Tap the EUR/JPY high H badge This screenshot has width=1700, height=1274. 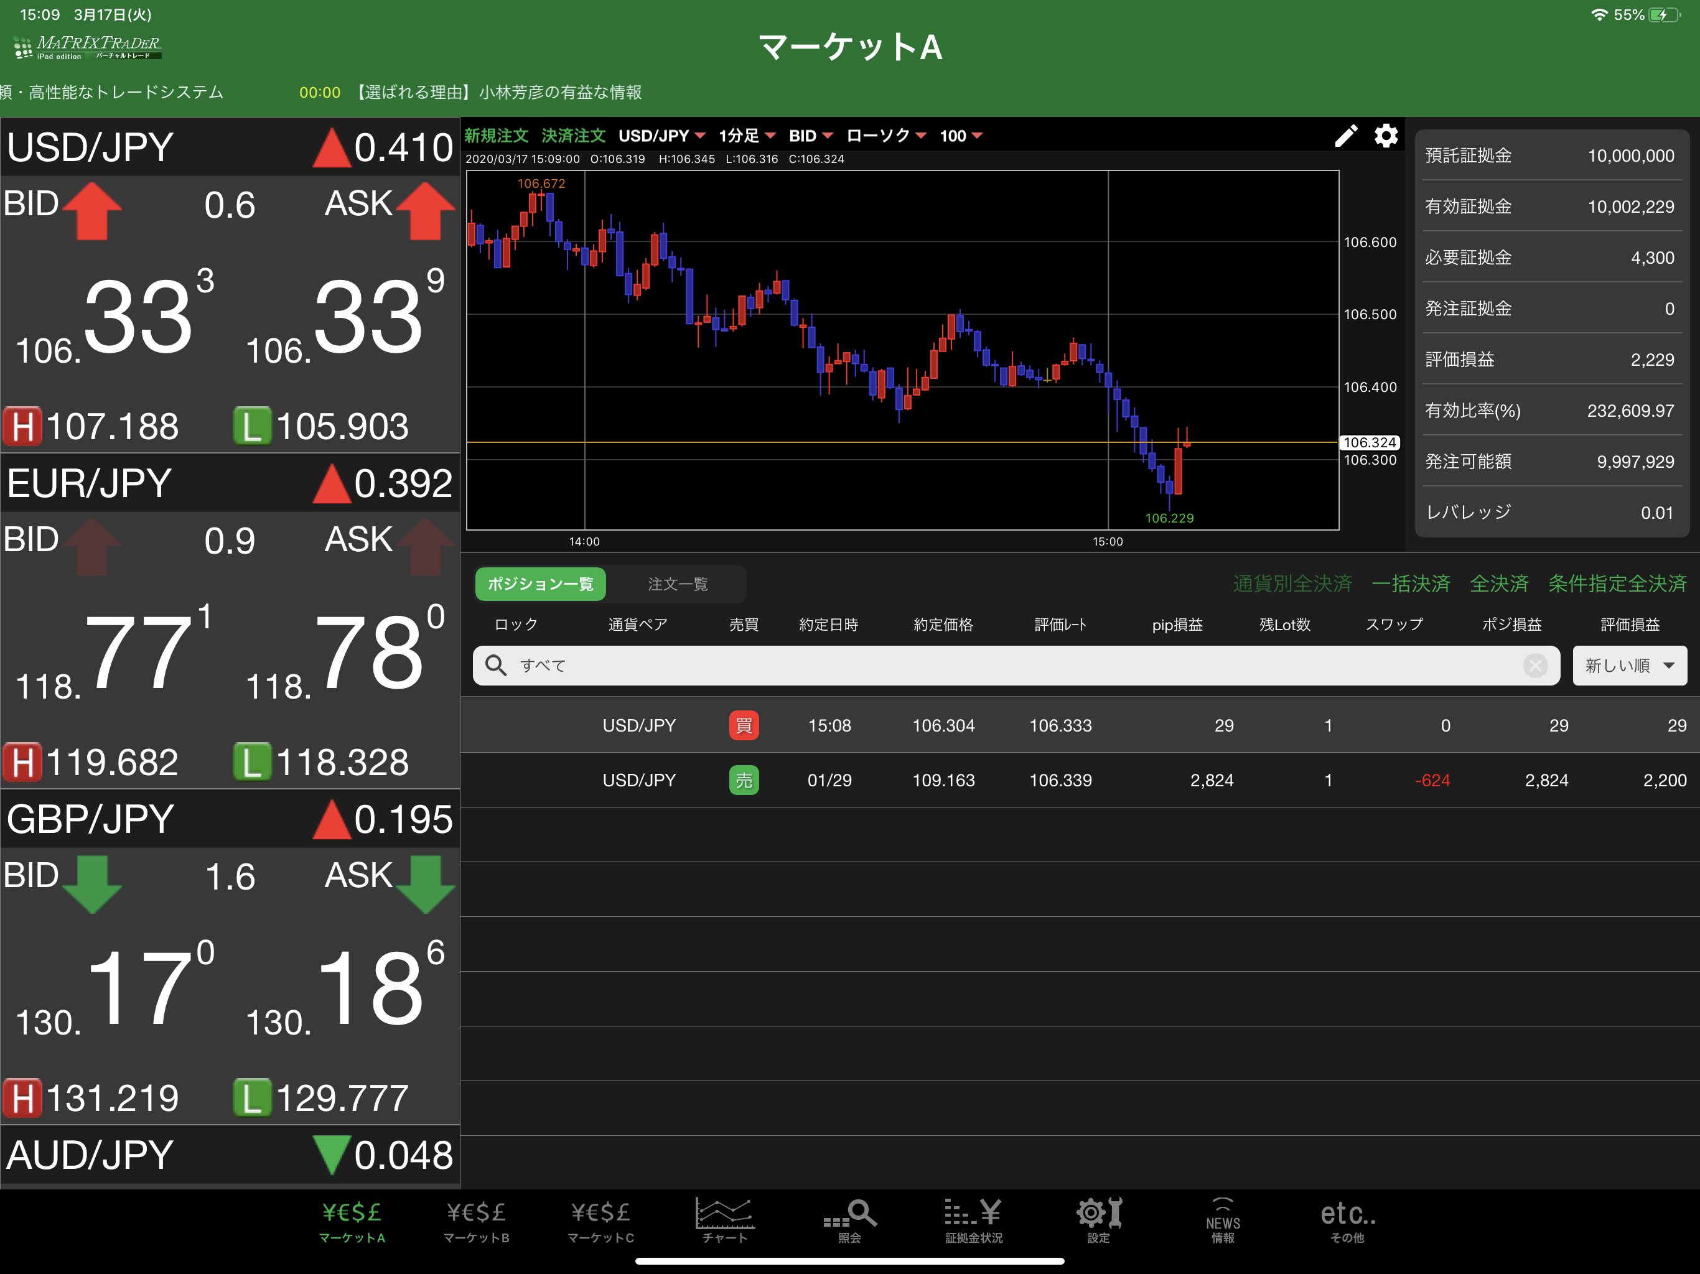[22, 762]
